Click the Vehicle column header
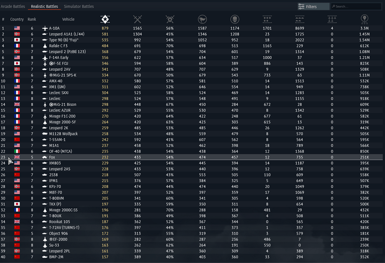The height and width of the screenshot is (263, 385). tap(68, 19)
